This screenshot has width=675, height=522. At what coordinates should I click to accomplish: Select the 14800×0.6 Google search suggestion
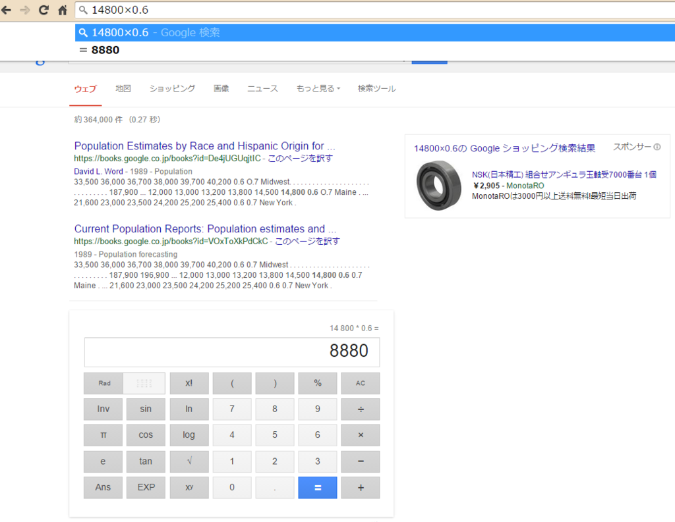point(375,33)
